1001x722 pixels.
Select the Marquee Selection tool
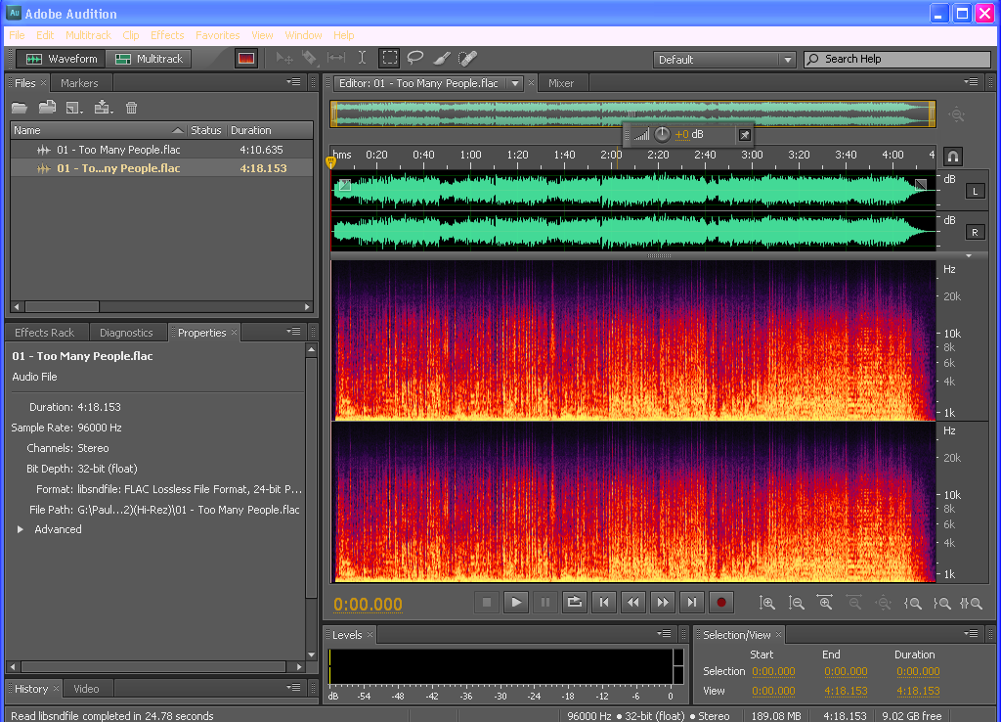[x=389, y=59]
